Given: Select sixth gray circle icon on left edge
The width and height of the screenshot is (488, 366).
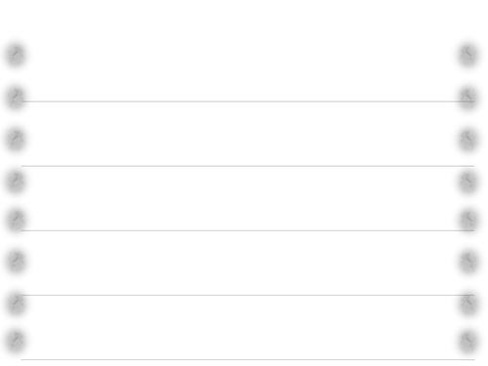Looking at the screenshot, I should click(x=16, y=262).
